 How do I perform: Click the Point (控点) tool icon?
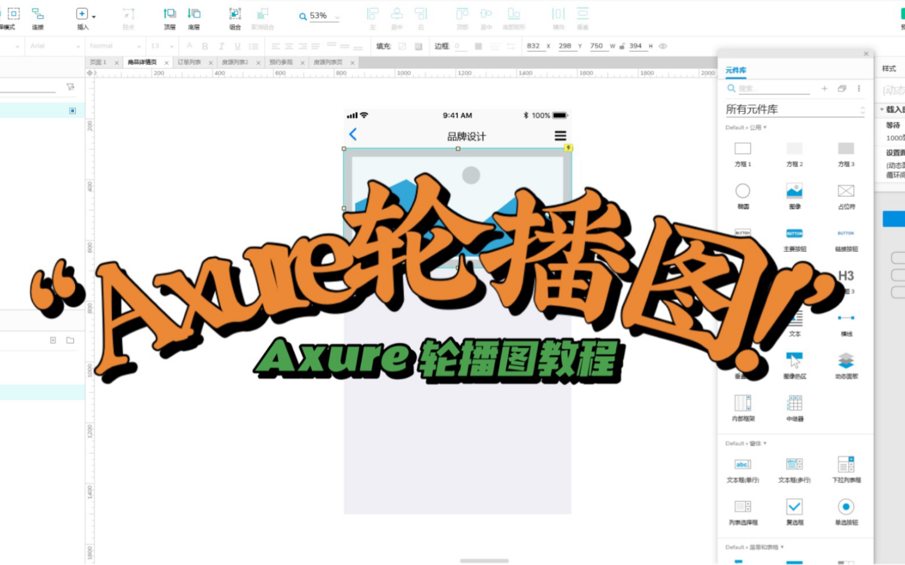128,14
